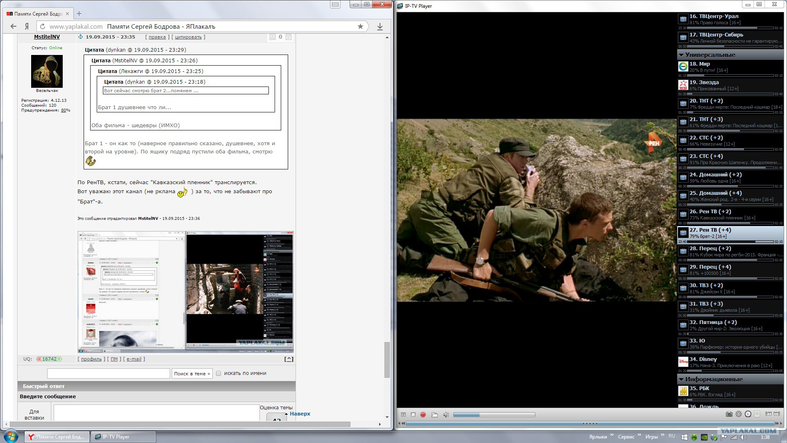This screenshot has width=787, height=443.
Task: Reload the yaplakal page
Action: (43, 26)
